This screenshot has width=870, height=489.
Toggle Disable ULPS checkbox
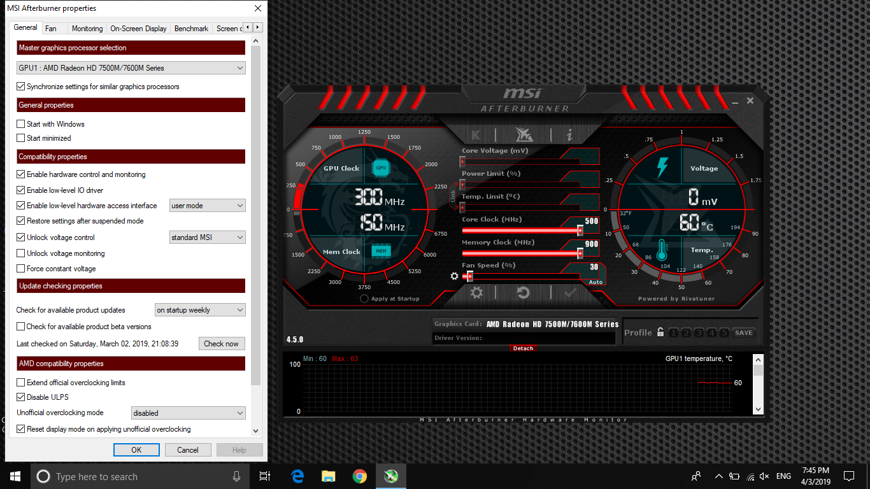(x=21, y=397)
